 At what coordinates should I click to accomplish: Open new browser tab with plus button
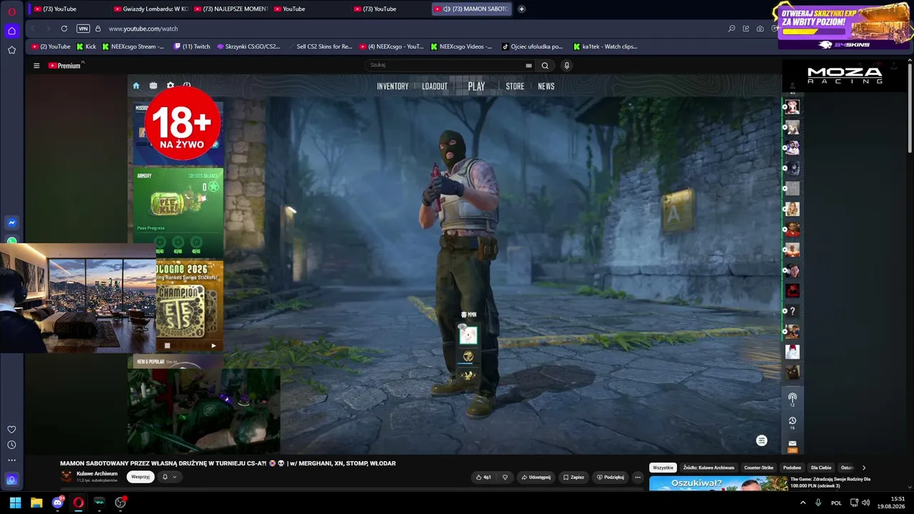tap(521, 9)
